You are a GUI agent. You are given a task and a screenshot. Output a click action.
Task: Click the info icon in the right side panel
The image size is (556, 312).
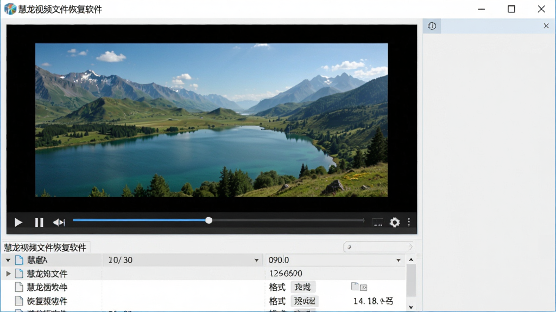pyautogui.click(x=432, y=26)
